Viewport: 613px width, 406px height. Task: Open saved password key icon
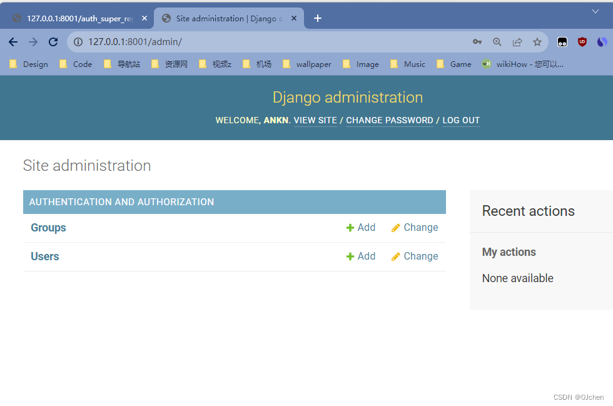(x=477, y=42)
